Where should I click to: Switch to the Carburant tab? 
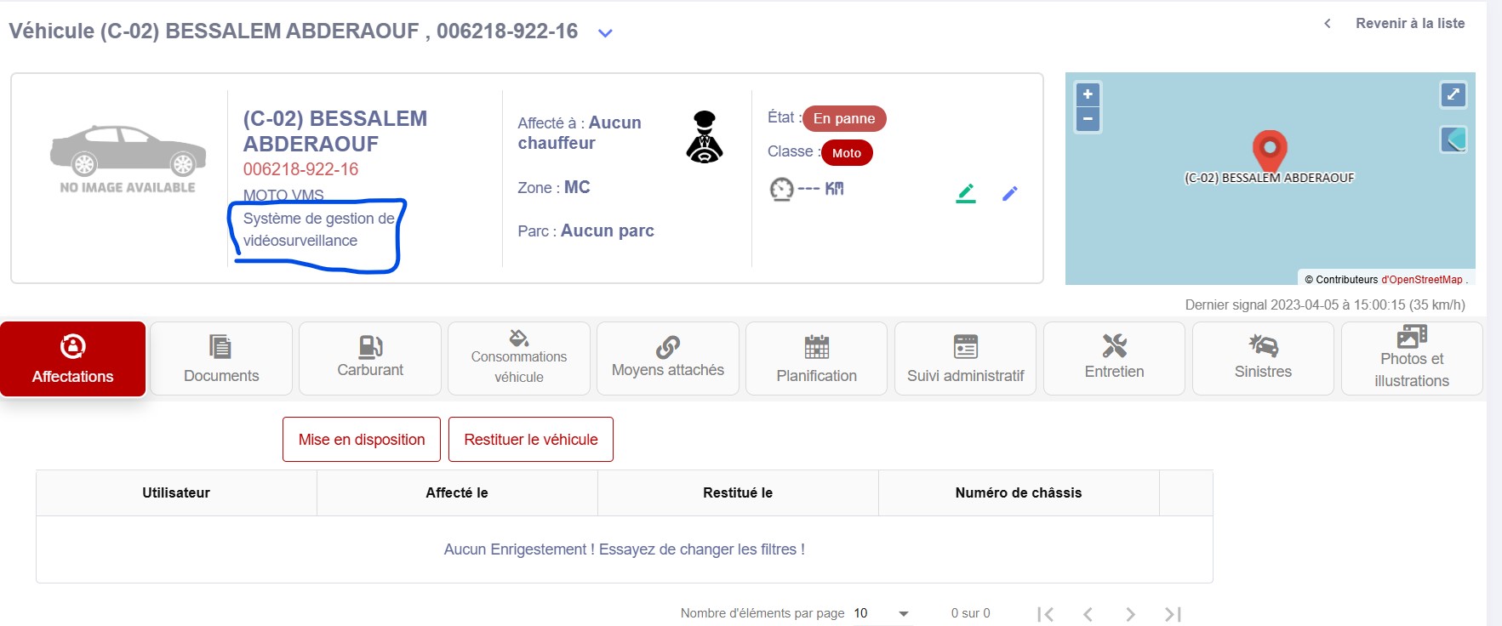click(370, 359)
